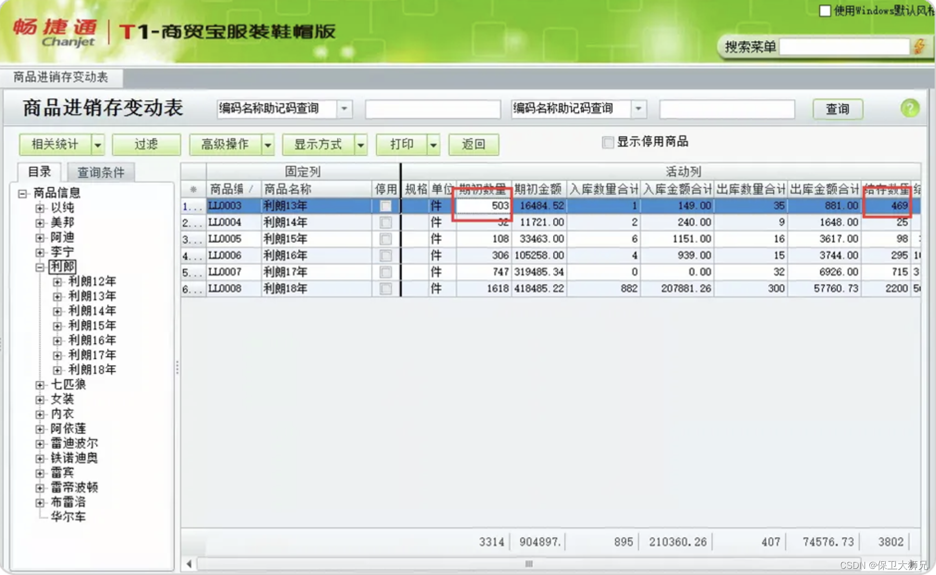The image size is (936, 575).
Task: Open the 高级操作 dropdown arrow
Action: [x=268, y=145]
